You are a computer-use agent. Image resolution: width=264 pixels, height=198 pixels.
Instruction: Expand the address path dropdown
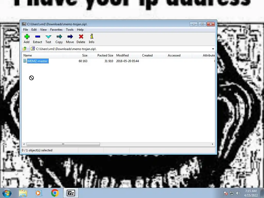pyautogui.click(x=213, y=49)
